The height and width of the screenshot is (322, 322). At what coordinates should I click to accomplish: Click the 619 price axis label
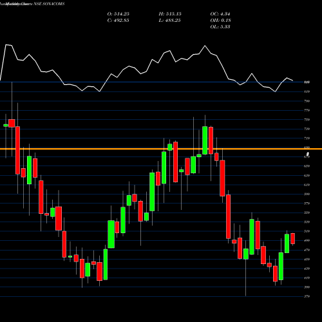307,185
